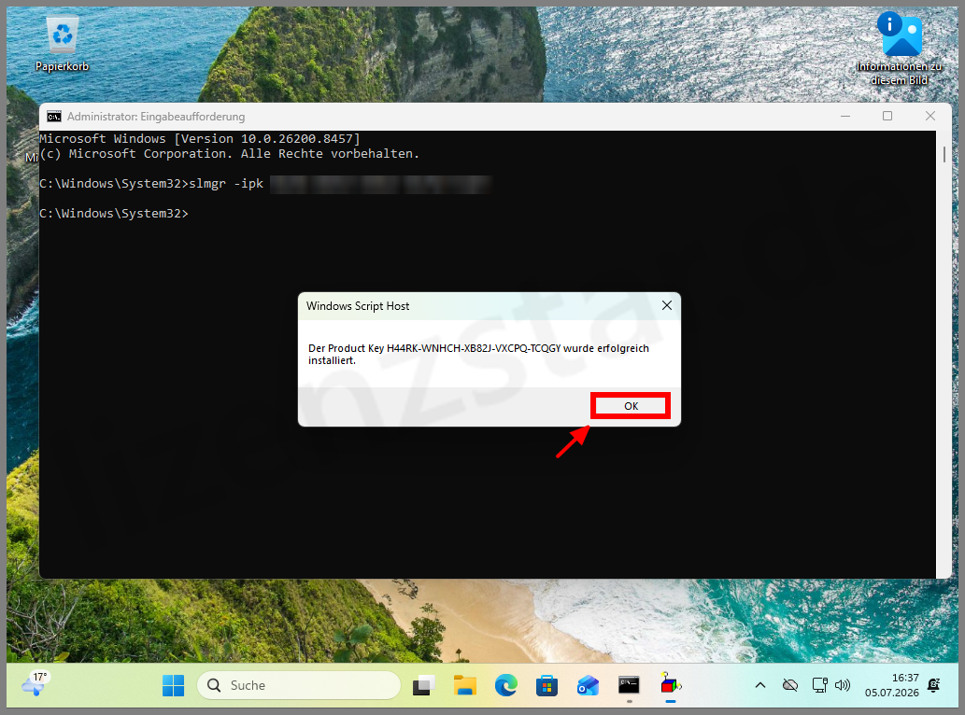Open File Explorer from taskbar
This screenshot has height=715, width=965.
coord(465,685)
